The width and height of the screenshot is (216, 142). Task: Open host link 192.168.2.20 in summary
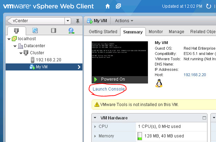click(x=195, y=75)
